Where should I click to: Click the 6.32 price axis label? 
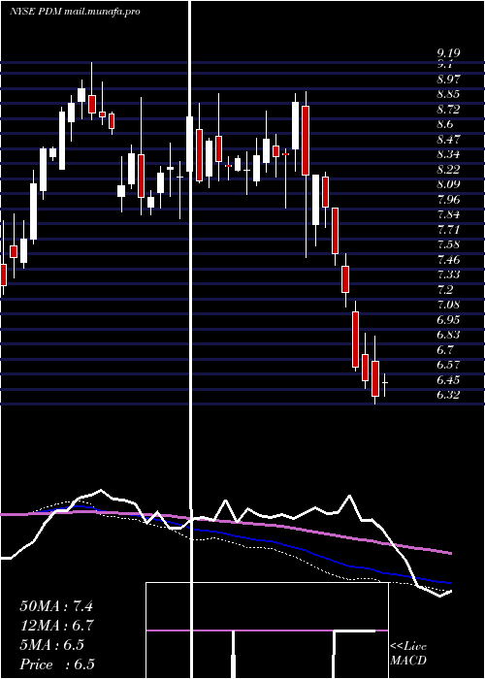coord(448,395)
